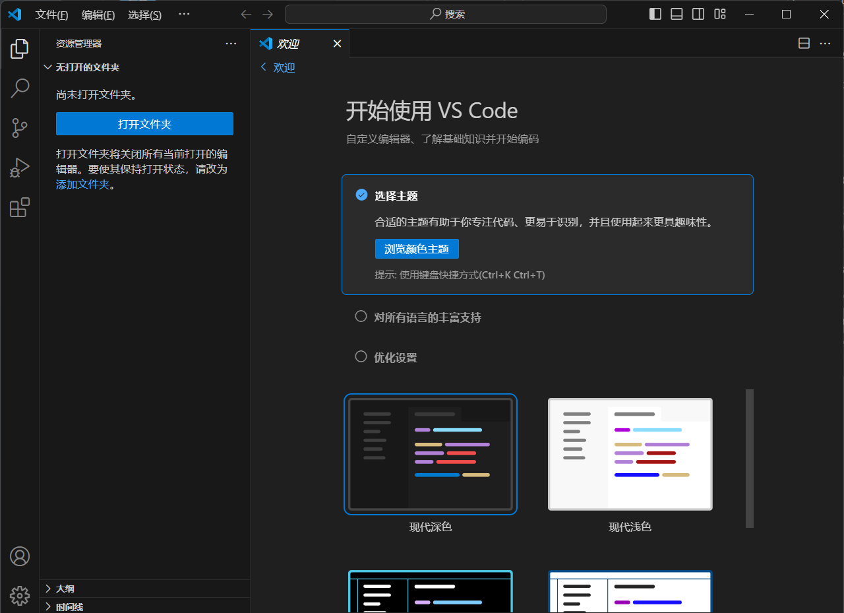Screen dimensions: 844x613
Task: Click the 资源管理器 panel title
Action: (78, 44)
